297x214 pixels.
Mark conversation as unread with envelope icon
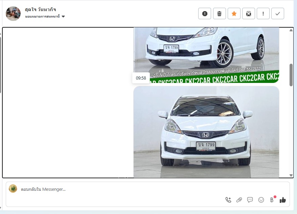click(x=249, y=13)
